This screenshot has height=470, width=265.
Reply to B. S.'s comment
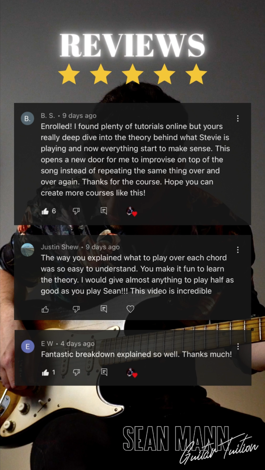click(104, 211)
